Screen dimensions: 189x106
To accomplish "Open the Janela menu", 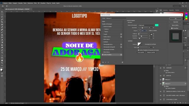I will [x=54, y=3].
